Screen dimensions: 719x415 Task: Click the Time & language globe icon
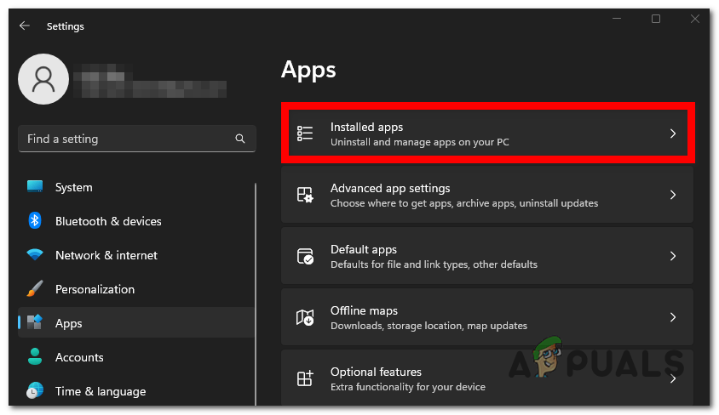point(35,390)
